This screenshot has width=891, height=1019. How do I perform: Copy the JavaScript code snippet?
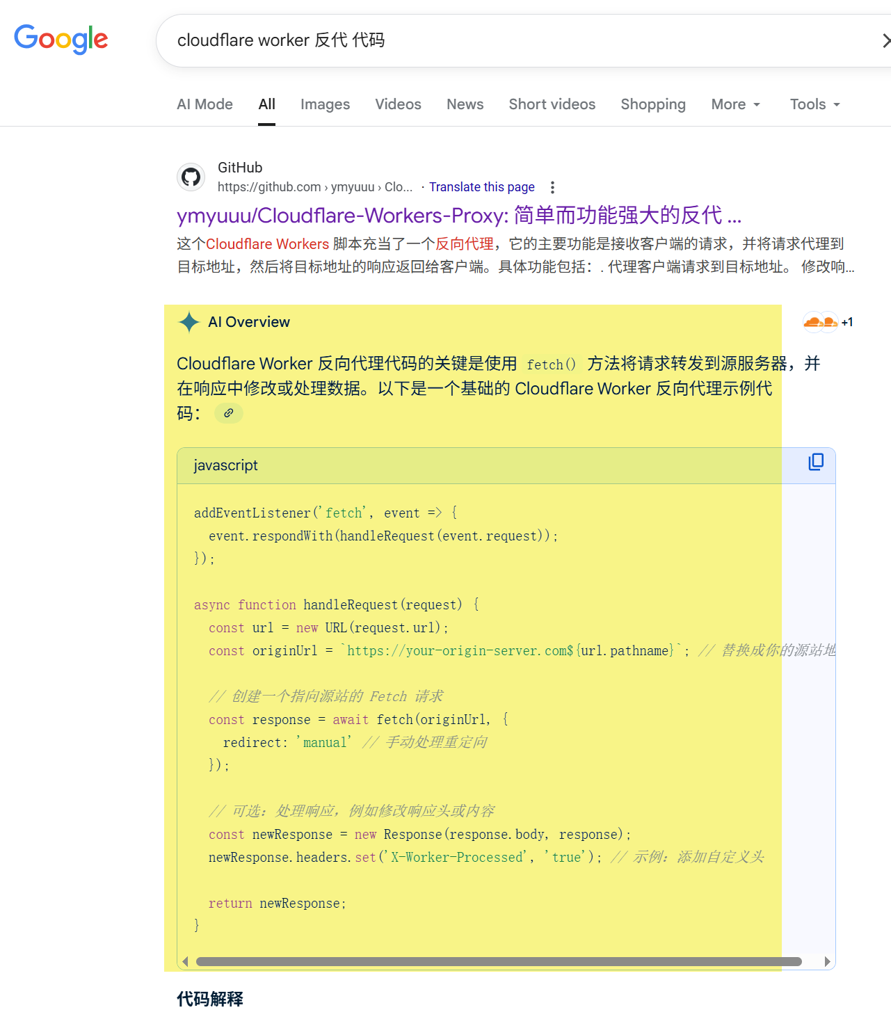click(816, 463)
